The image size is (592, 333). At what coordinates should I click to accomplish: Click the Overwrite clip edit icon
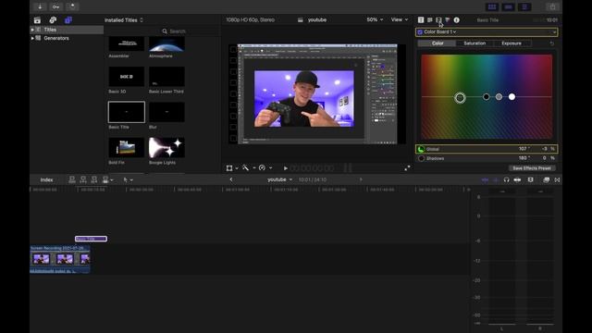pos(105,179)
